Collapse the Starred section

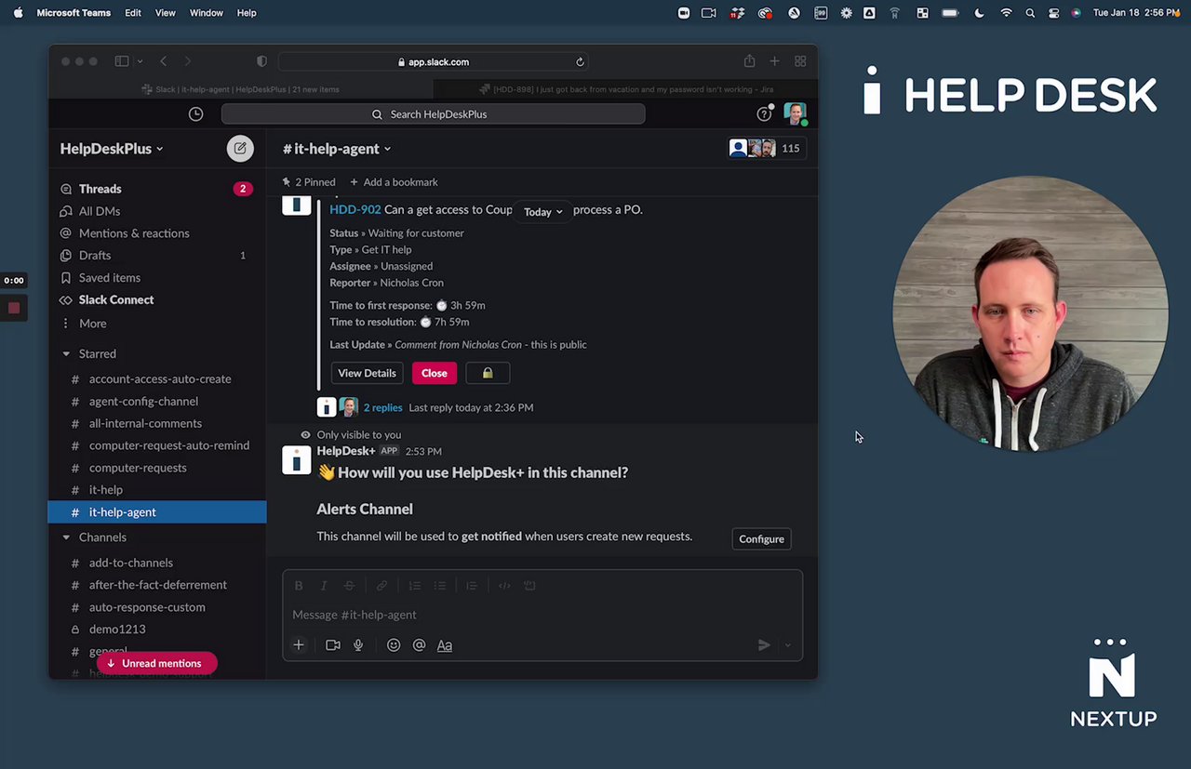point(66,353)
